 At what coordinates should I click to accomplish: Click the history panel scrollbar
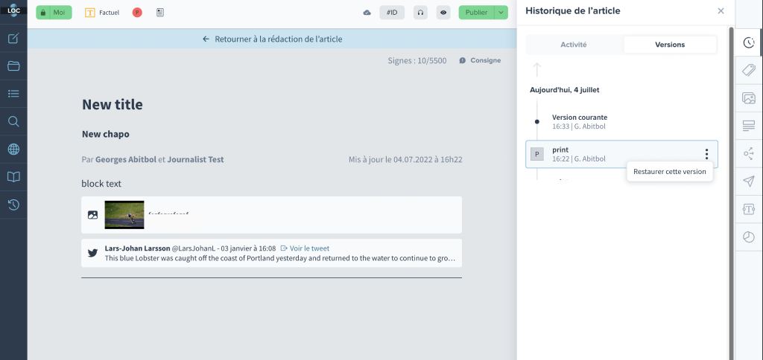tap(731, 193)
